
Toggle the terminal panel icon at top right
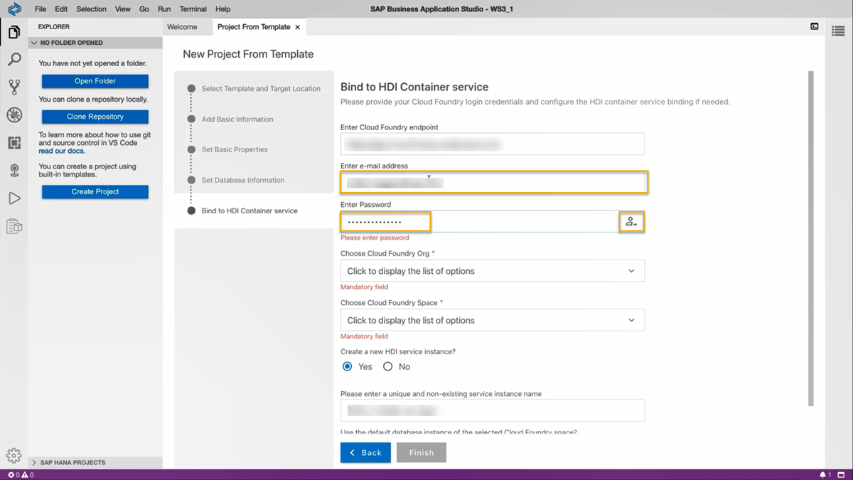point(815,27)
